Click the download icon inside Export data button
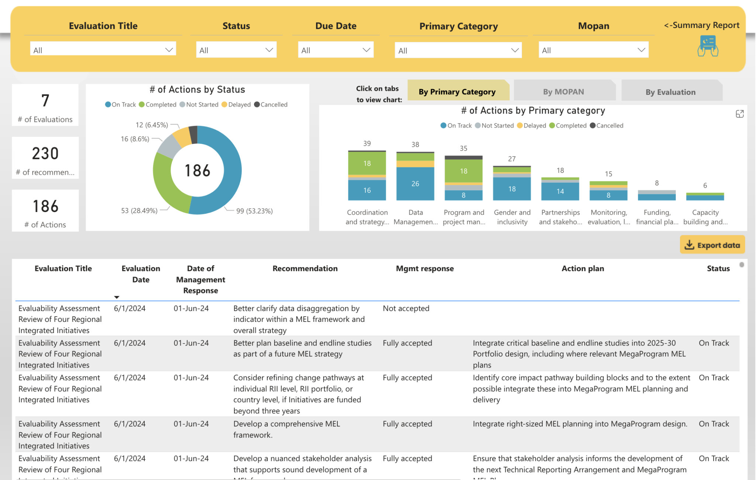The width and height of the screenshot is (756, 480). coord(690,244)
